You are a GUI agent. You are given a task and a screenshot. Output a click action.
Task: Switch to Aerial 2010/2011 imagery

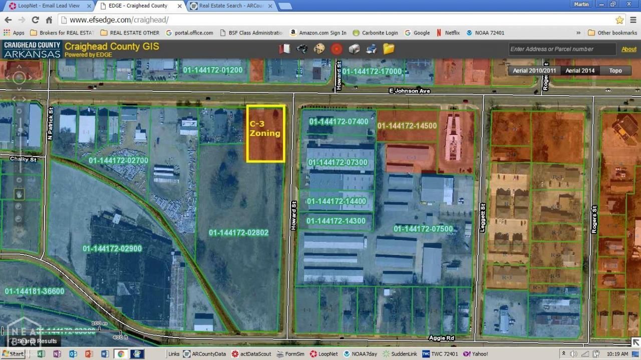coord(534,70)
